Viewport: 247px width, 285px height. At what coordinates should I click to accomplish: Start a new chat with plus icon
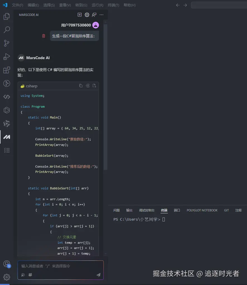pyautogui.click(x=80, y=15)
